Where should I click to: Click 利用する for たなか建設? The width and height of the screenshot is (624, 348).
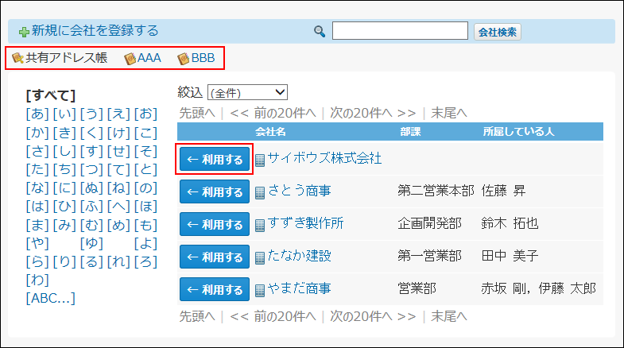tap(215, 257)
